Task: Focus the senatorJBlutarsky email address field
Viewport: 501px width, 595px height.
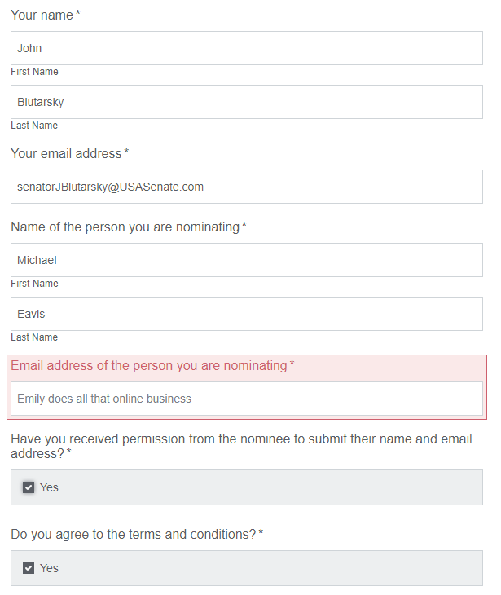Action: coord(247,187)
